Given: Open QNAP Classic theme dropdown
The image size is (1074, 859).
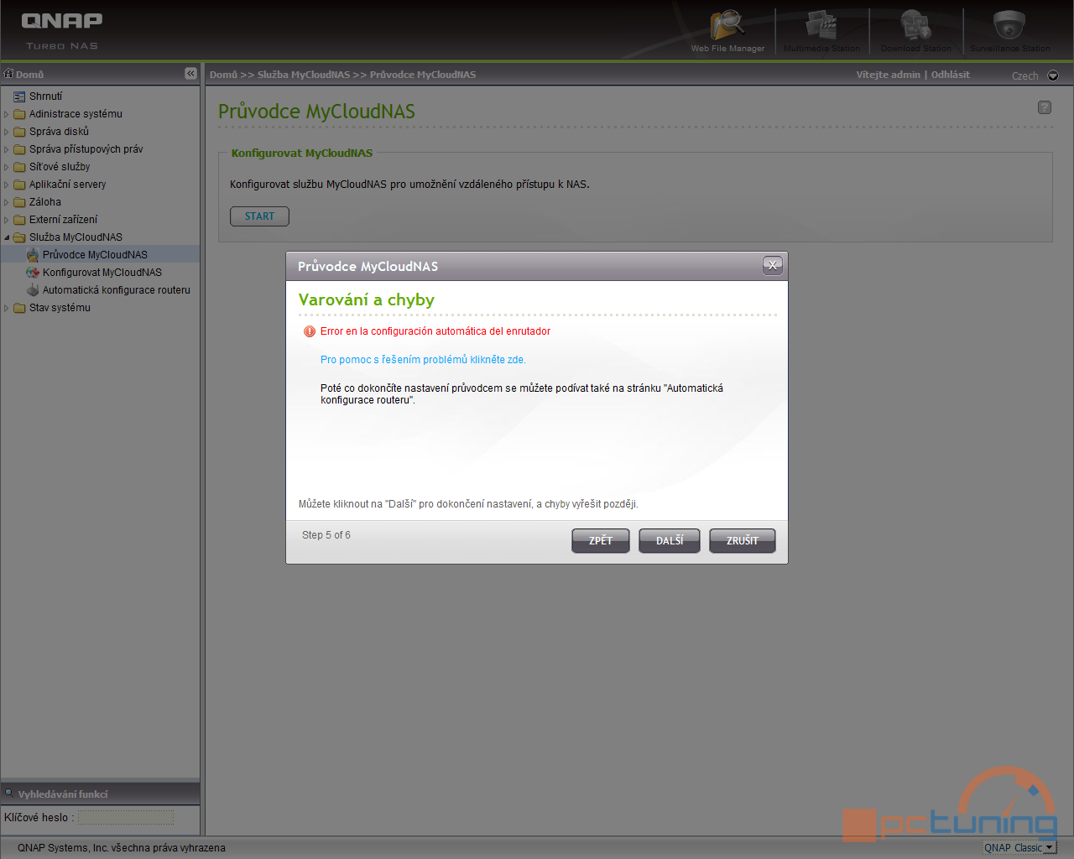Looking at the screenshot, I should click(x=1019, y=848).
